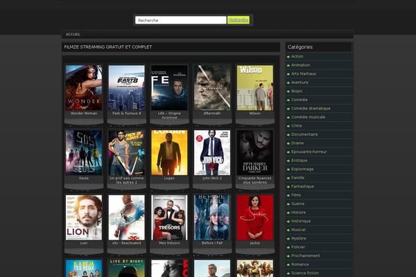Select the Musical category

298,229
